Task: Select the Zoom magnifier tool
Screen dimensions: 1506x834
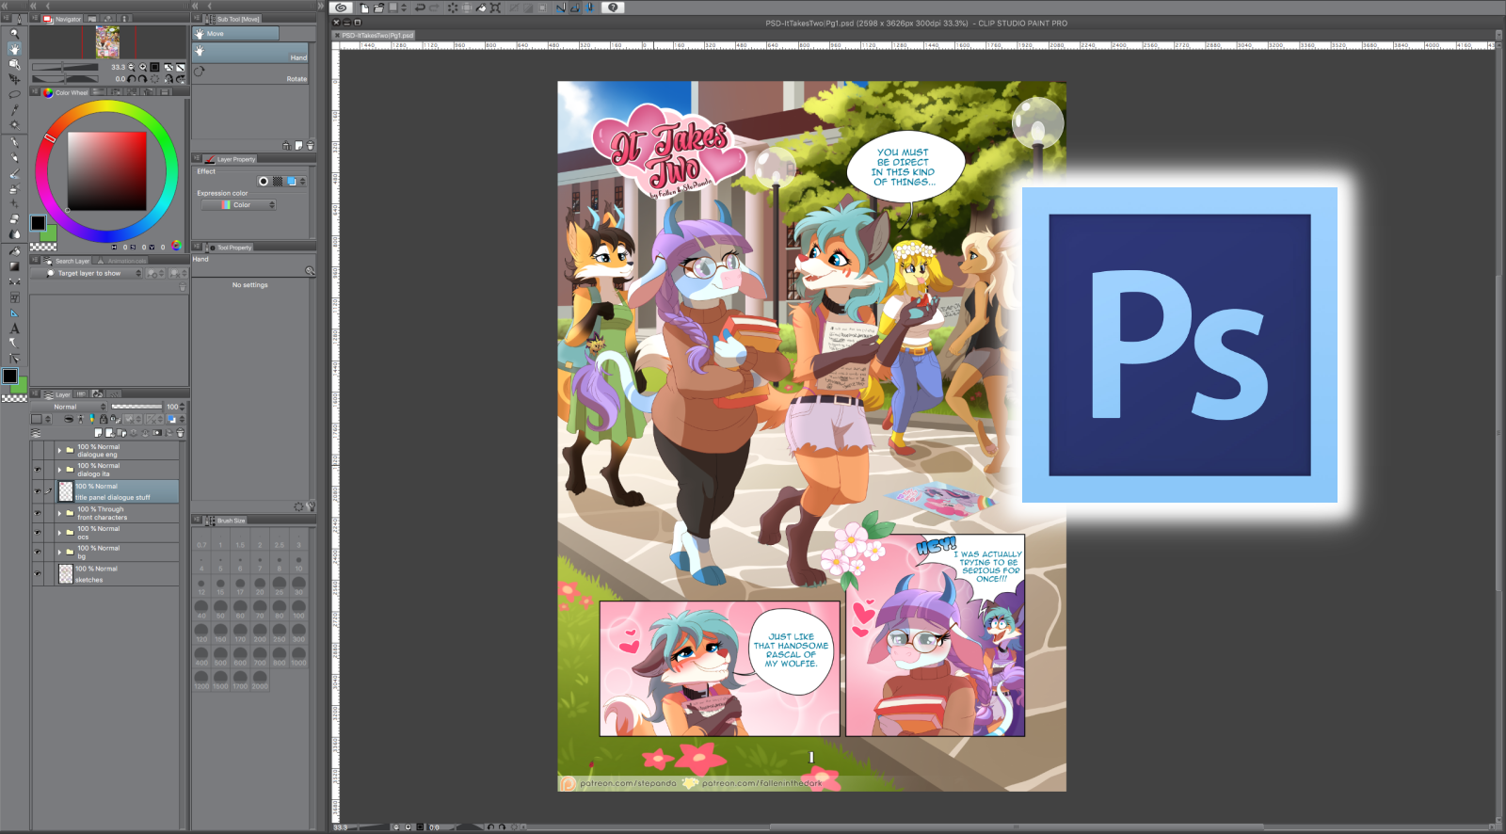Action: click(14, 33)
